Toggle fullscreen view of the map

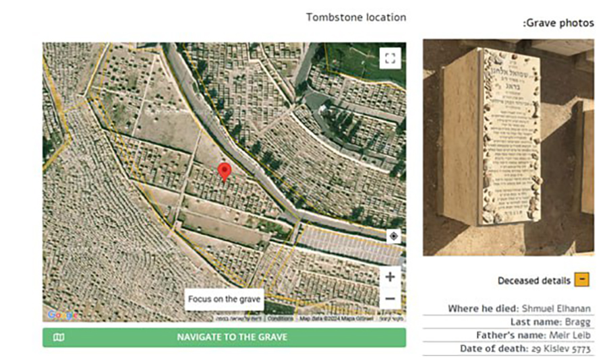tap(389, 58)
